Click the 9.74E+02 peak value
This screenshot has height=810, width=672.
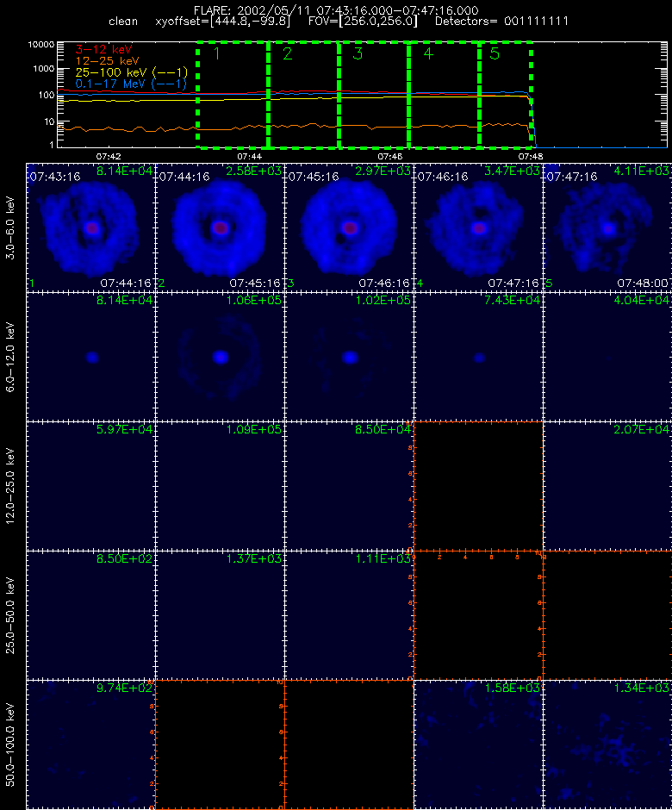pyautogui.click(x=124, y=688)
